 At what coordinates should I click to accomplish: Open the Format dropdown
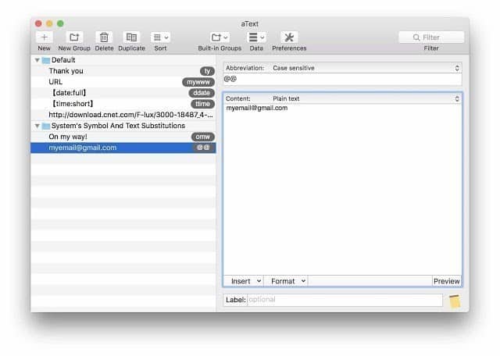286,281
